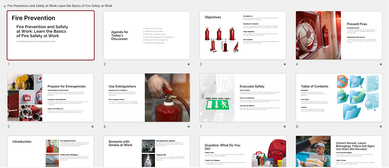Select the Evacuate Safely slide thumbnail
The image size is (389, 168).
[x=243, y=98]
